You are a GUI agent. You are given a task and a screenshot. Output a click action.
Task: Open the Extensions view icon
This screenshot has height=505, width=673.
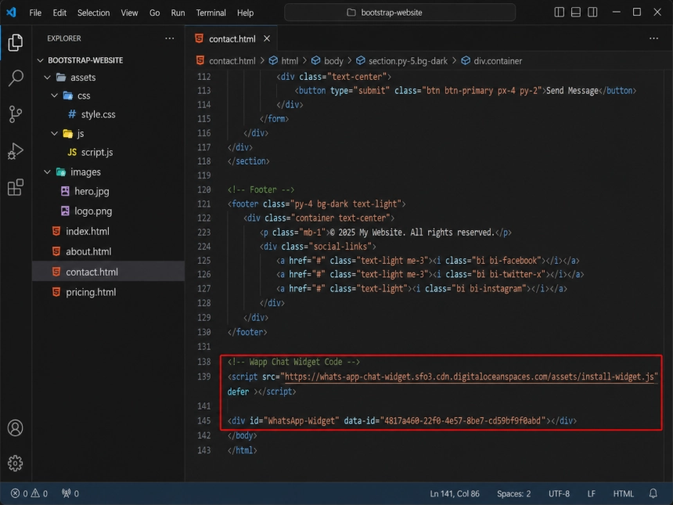(16, 187)
